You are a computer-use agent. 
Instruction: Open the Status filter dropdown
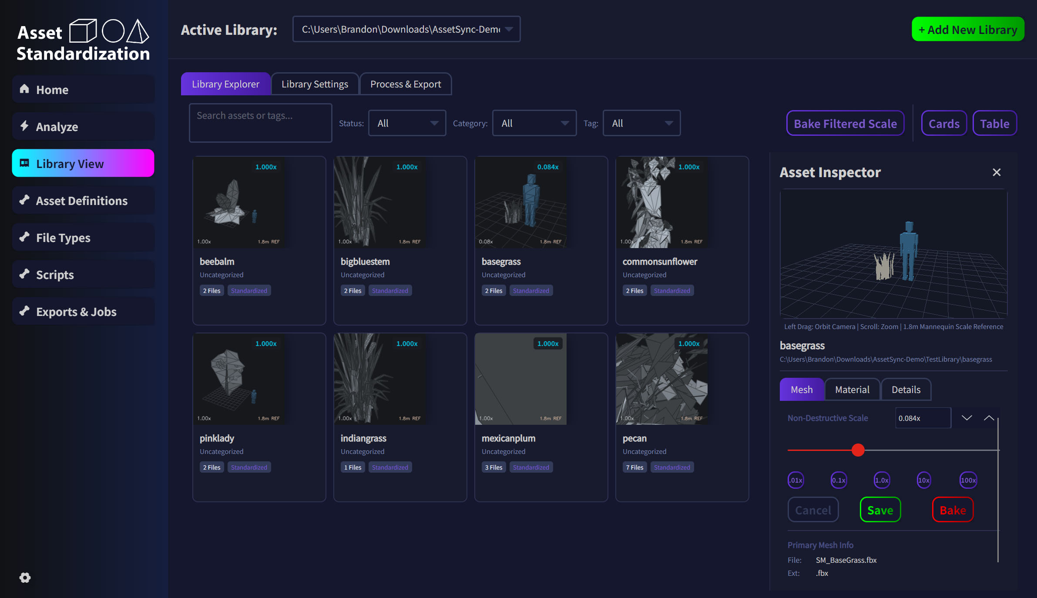pos(407,123)
